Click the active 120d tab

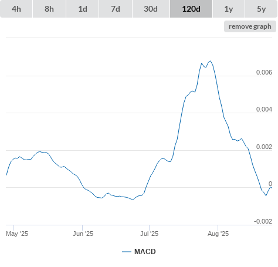(191, 9)
